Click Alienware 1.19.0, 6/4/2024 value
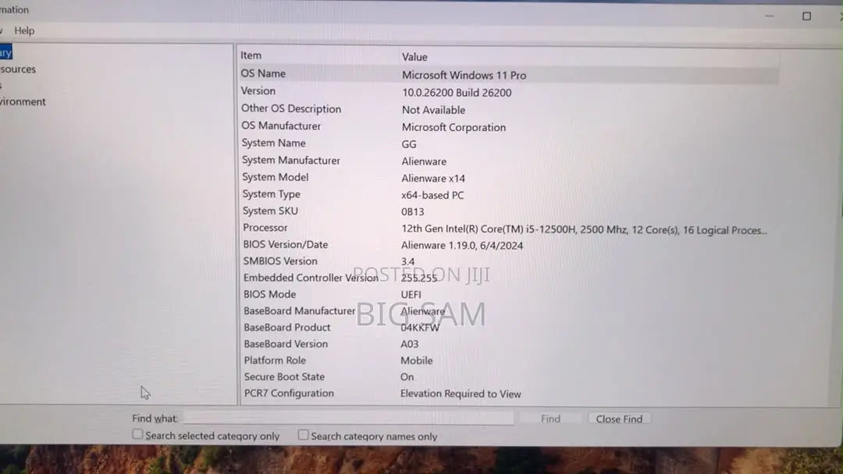 [x=462, y=246]
